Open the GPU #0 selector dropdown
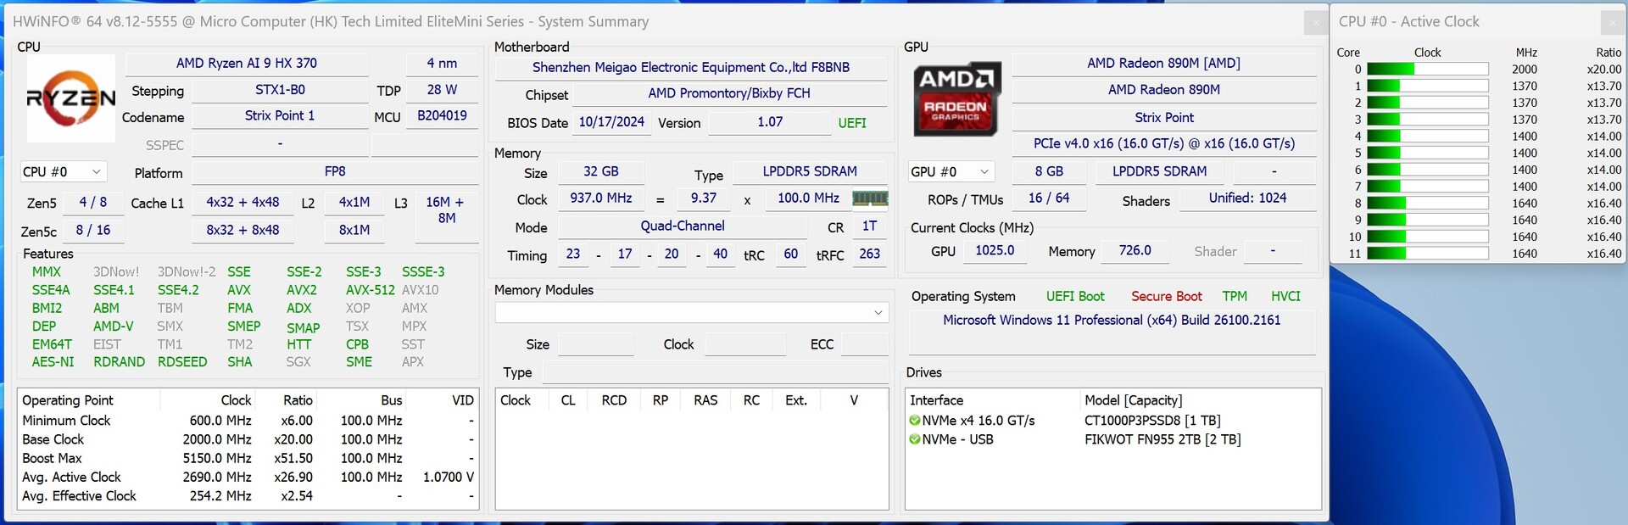 [x=951, y=172]
